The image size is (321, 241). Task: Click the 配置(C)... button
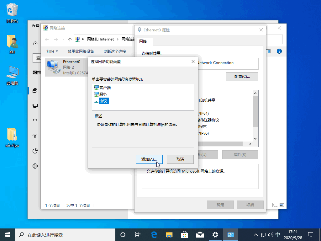click(242, 77)
